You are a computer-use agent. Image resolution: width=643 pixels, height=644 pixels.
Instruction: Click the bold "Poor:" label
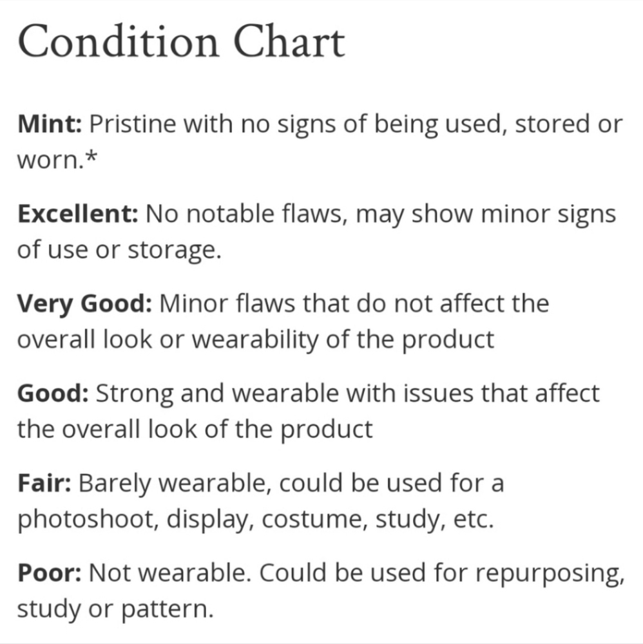tap(48, 572)
